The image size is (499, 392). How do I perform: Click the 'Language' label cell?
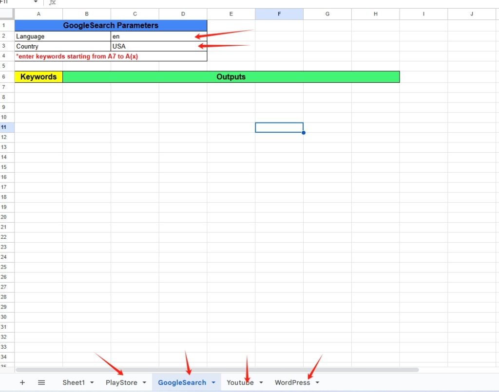[x=63, y=36]
